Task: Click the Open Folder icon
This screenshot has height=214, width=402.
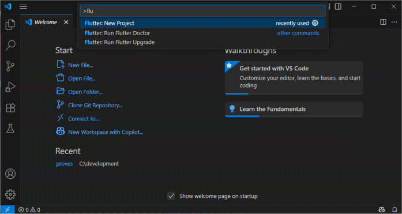Action: click(61, 91)
